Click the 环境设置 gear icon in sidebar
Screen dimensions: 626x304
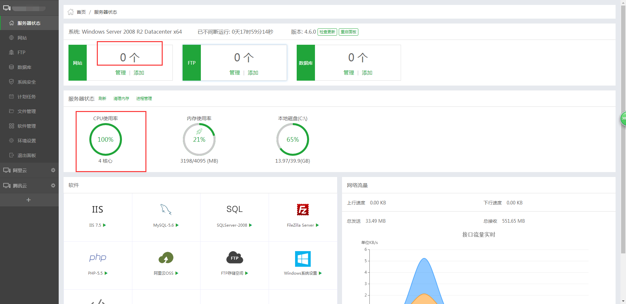pyautogui.click(x=11, y=140)
